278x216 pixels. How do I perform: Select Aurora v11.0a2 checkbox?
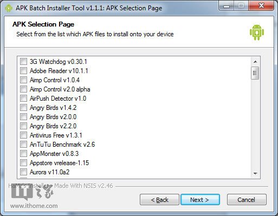23,172
